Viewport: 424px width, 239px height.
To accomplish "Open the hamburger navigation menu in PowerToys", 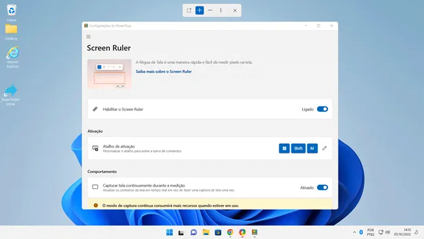I will pyautogui.click(x=89, y=37).
